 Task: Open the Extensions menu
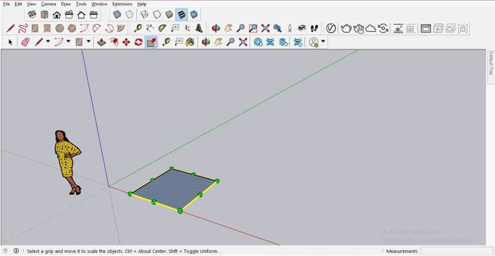(122, 4)
